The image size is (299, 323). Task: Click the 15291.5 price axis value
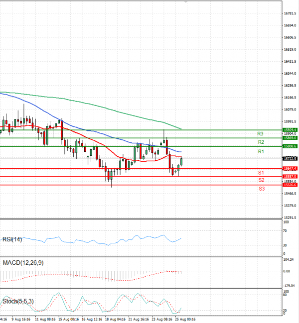[x=290, y=217]
